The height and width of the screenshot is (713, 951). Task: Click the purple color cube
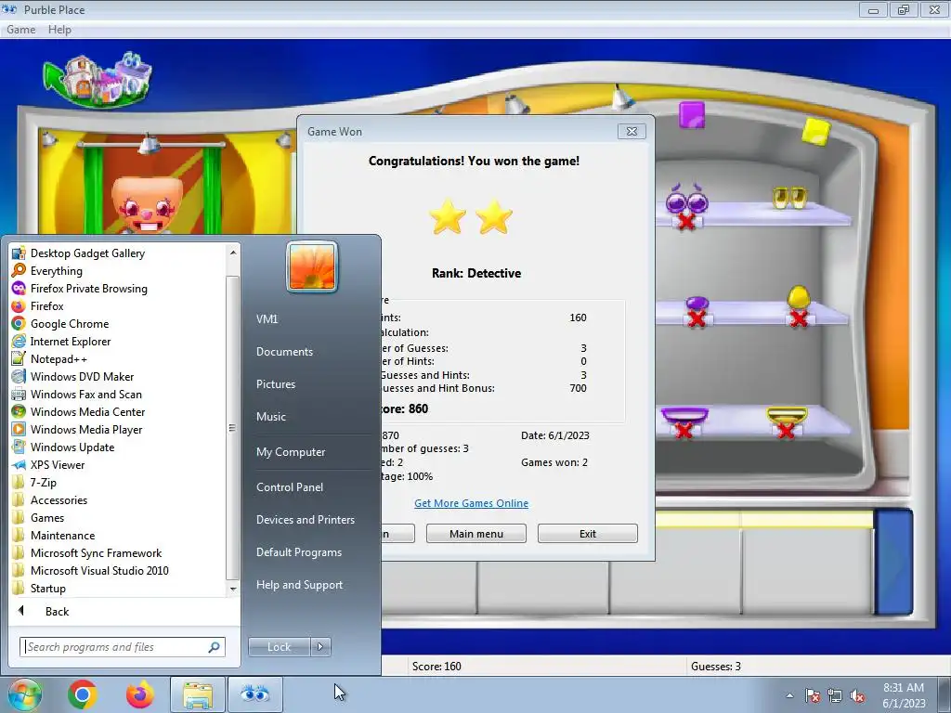point(691,114)
